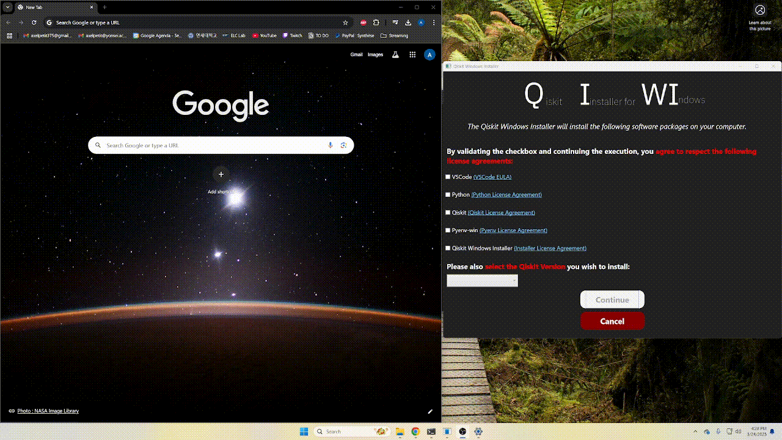Open notification bell in system tray

pos(772,431)
